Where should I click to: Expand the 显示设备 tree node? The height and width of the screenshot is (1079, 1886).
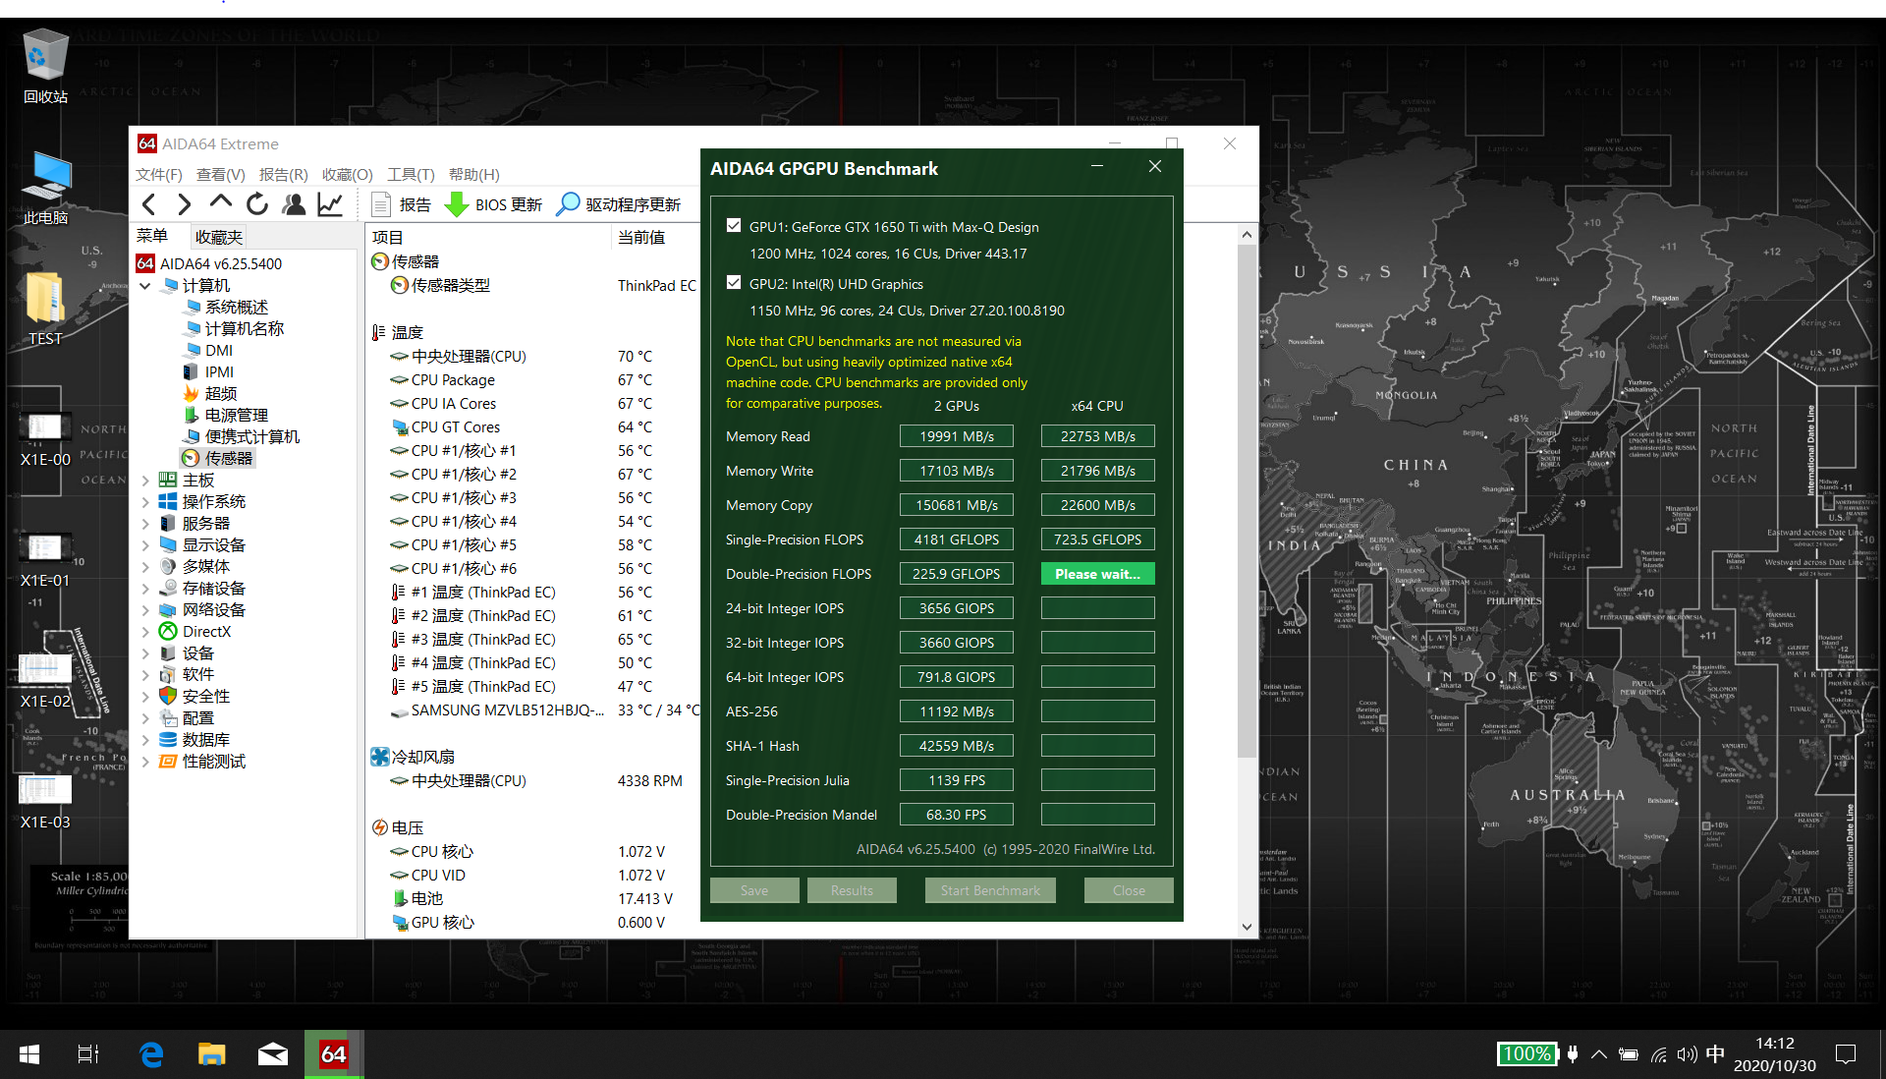[x=145, y=545]
